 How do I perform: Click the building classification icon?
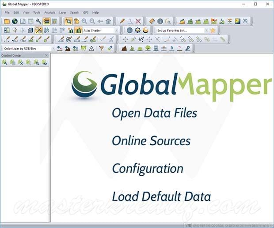pos(156,49)
